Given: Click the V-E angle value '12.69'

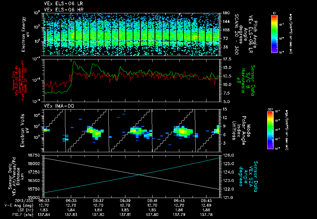Looking at the screenshot, I should [x=206, y=205].
